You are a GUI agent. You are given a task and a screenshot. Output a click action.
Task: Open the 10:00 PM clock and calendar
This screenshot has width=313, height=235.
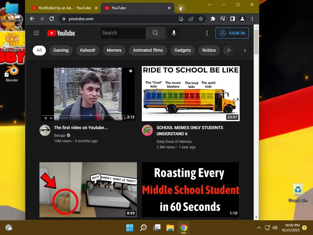pyautogui.click(x=291, y=228)
